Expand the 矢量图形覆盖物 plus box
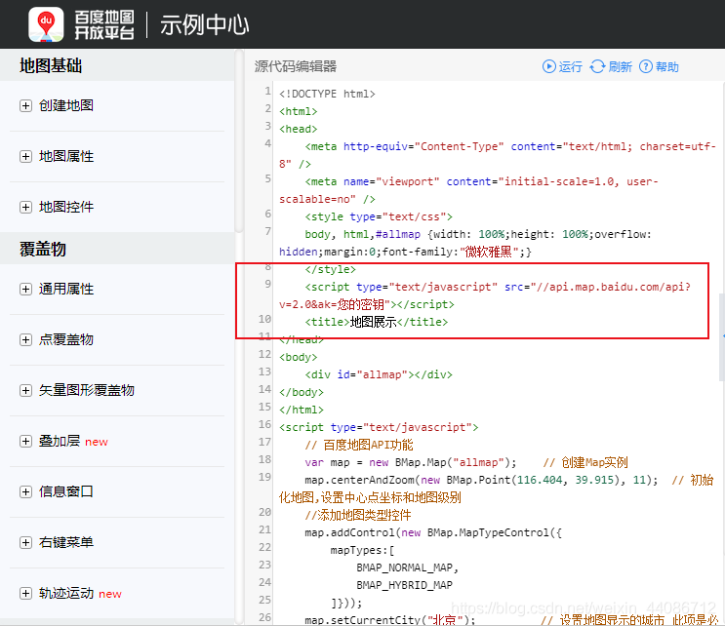Screen dimensions: 725x626 pyautogui.click(x=26, y=390)
